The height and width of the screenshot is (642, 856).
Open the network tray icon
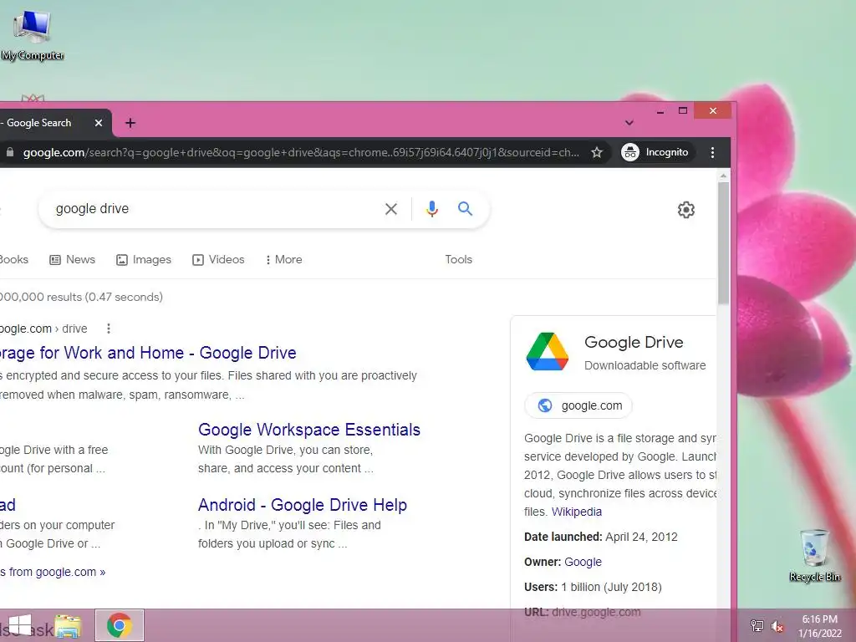(x=757, y=625)
